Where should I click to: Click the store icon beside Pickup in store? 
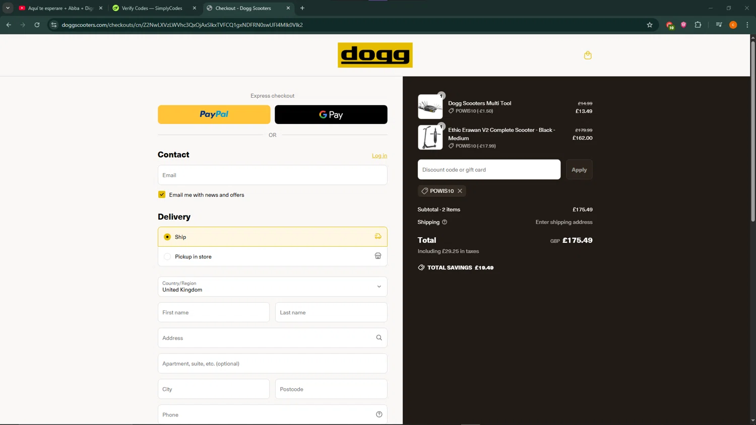tap(378, 256)
